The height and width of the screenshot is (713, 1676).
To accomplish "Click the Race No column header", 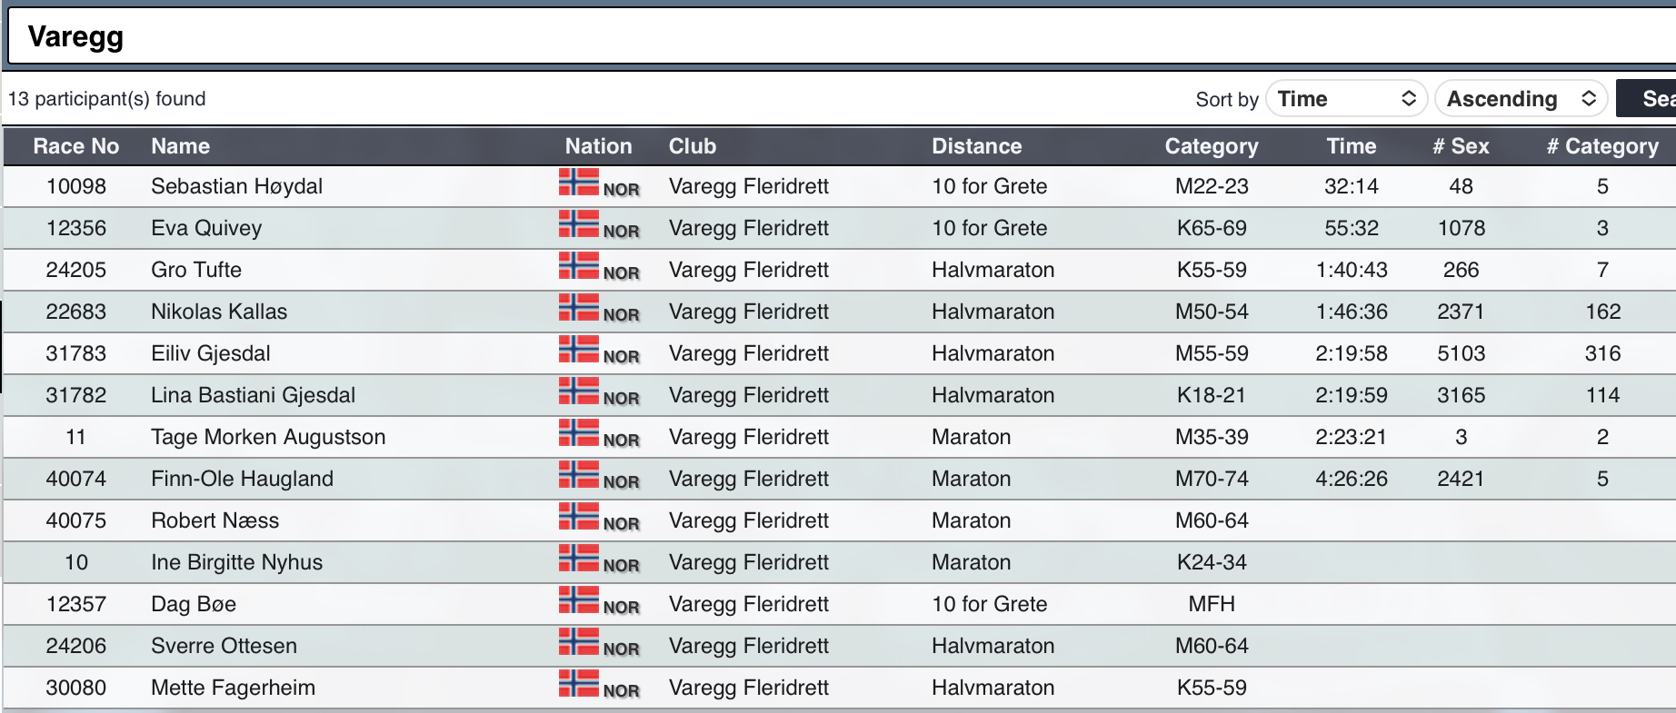I will pyautogui.click(x=76, y=146).
